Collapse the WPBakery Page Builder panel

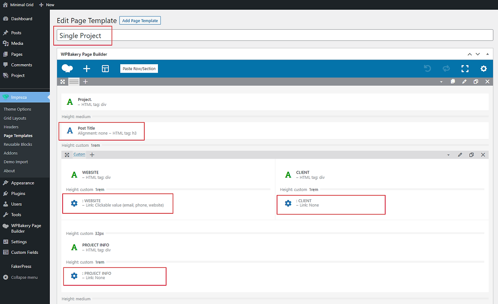point(487,54)
